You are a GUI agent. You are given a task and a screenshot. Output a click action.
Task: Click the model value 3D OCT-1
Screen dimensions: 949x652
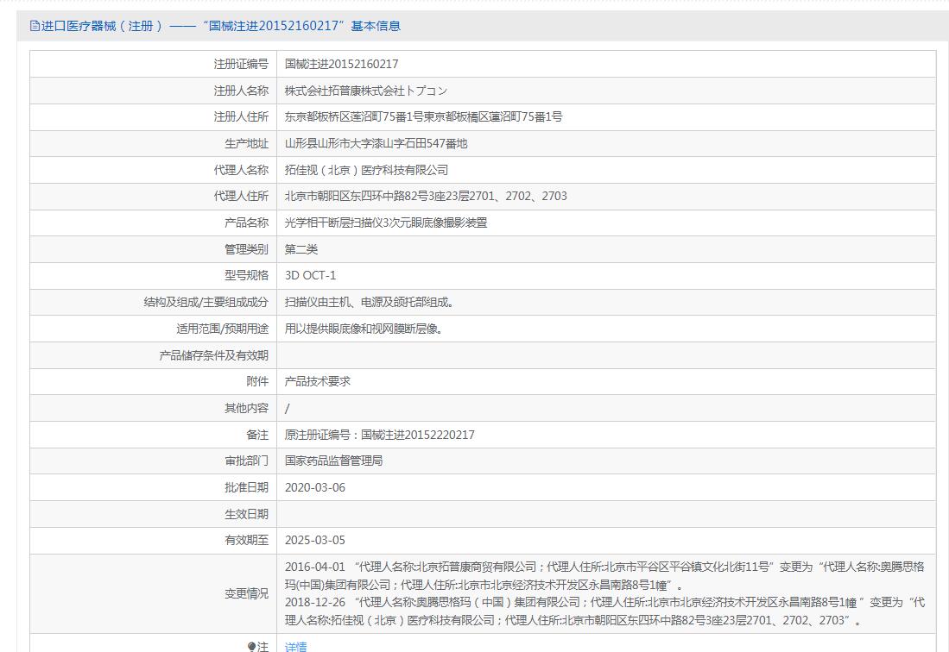click(x=311, y=275)
